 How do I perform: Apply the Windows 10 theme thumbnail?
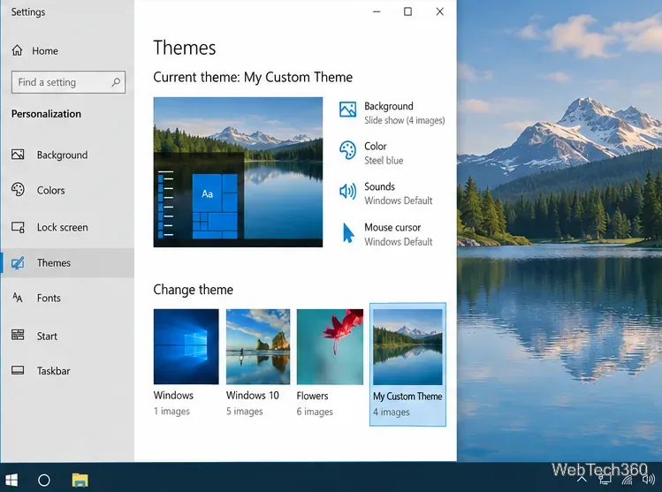(x=258, y=346)
